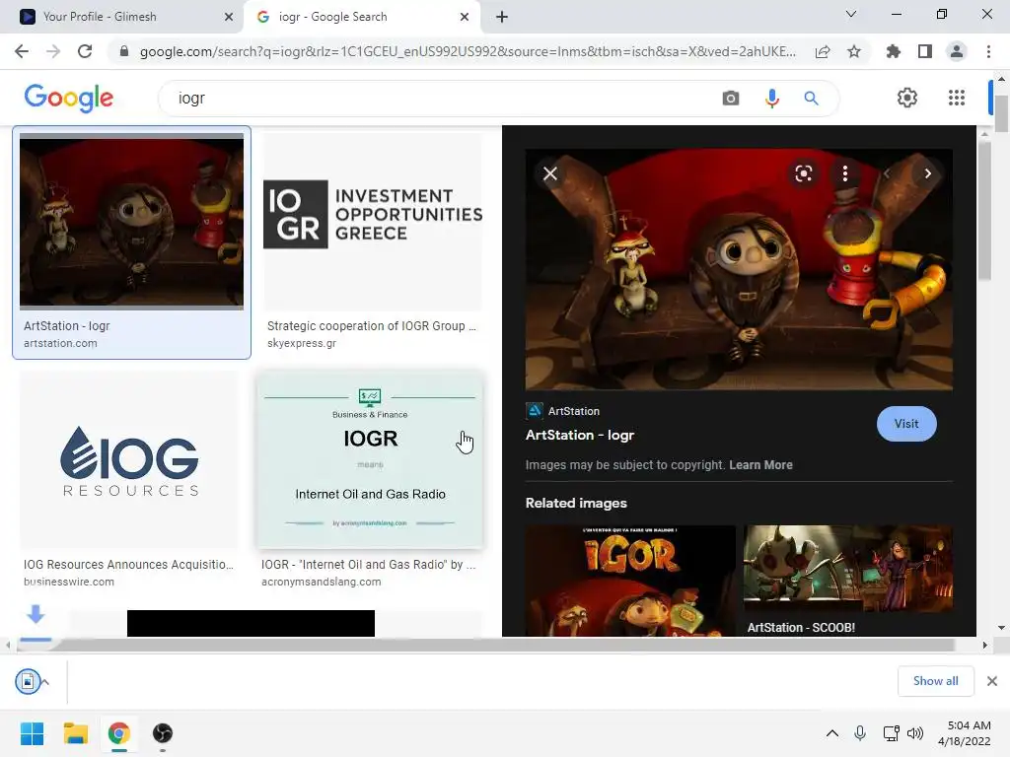
Task: Open the Google apps grid
Action: pyautogui.click(x=957, y=98)
